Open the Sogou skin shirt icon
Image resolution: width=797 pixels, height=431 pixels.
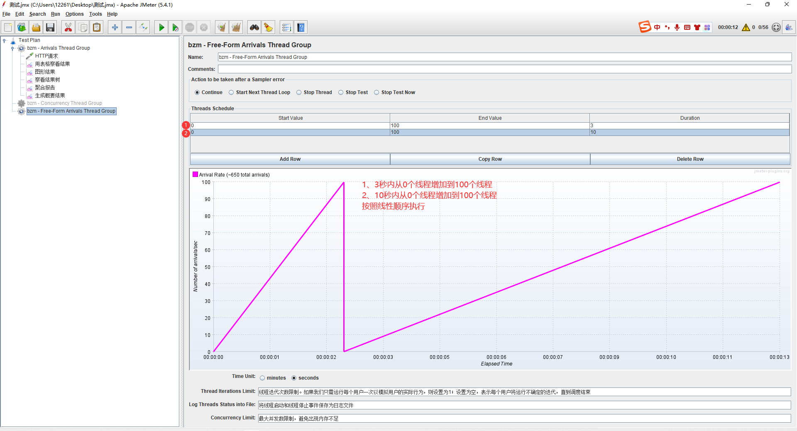tap(697, 27)
